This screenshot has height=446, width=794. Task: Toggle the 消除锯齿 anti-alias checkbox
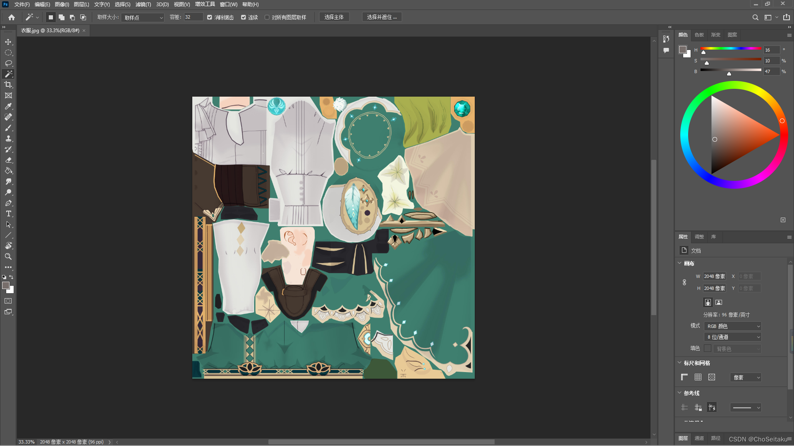click(x=210, y=17)
